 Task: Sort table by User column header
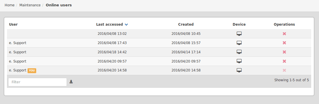13,24
